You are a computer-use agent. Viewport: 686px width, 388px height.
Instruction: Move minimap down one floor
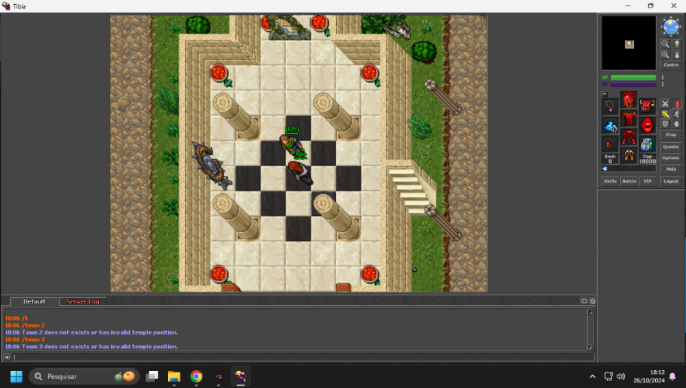point(676,54)
